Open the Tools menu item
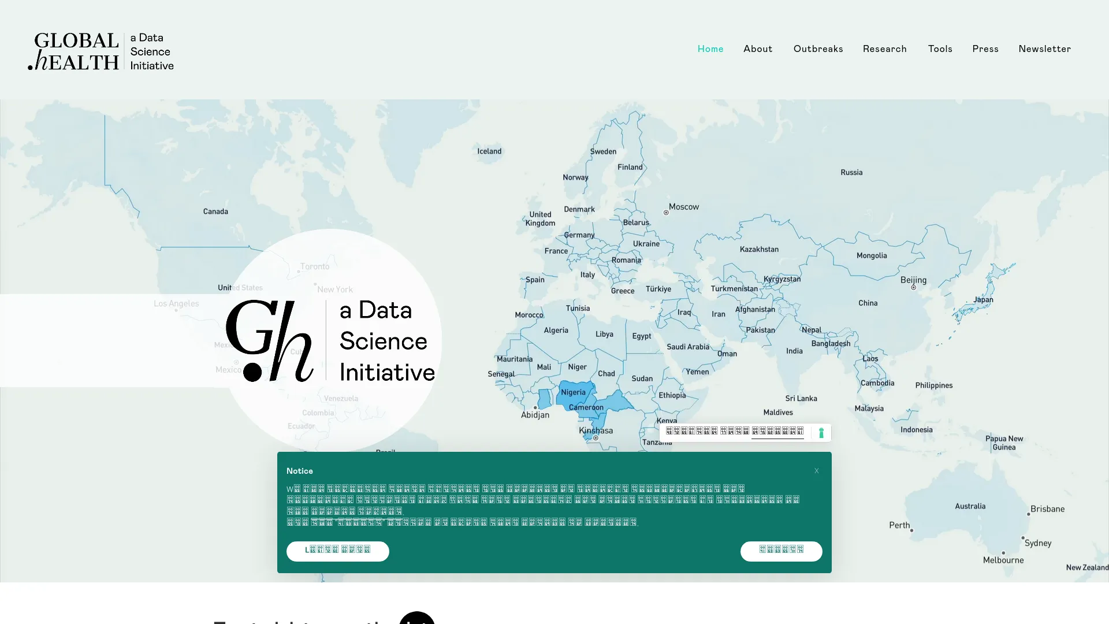 coord(940,49)
